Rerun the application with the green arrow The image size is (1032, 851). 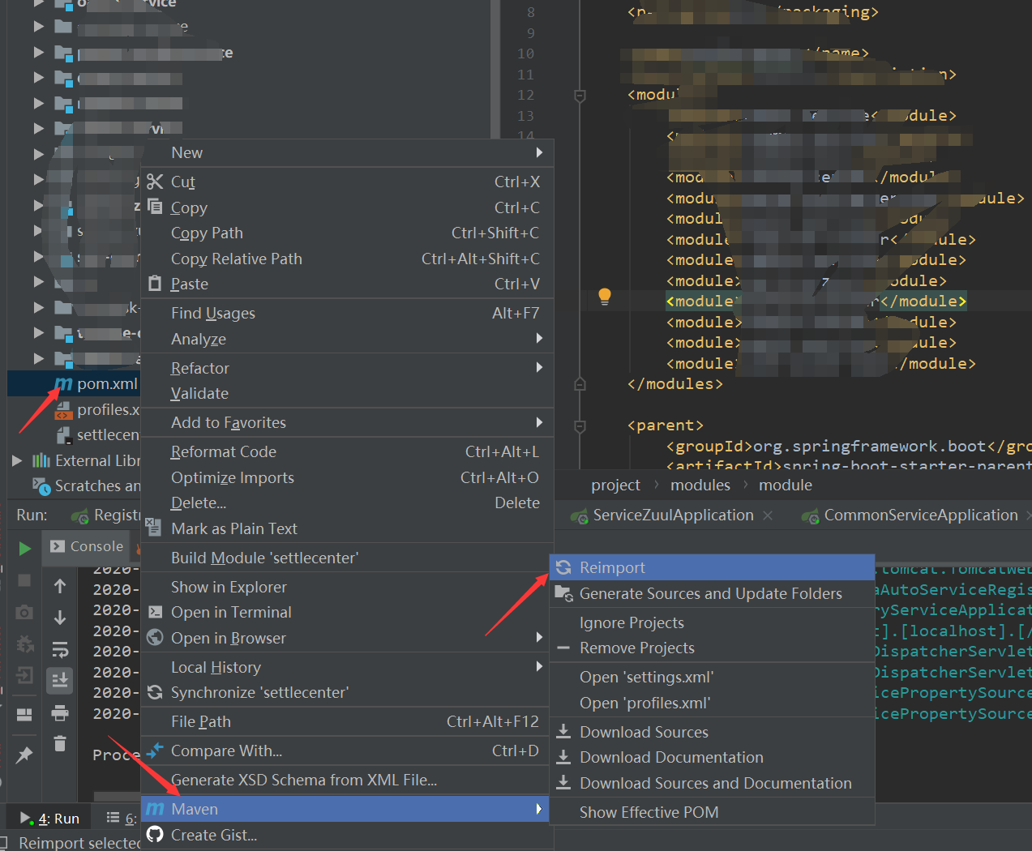coord(26,547)
